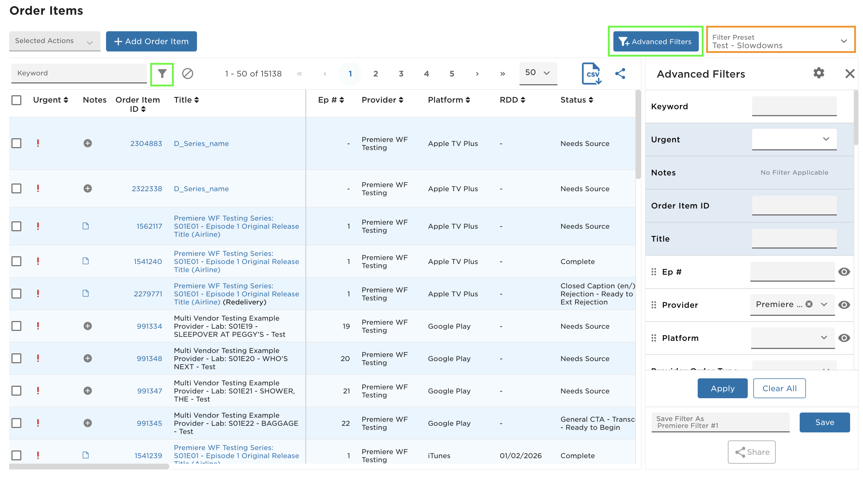Viewport: 863px width, 478px height.
Task: Open note document for order 1541239
Action: (x=86, y=455)
